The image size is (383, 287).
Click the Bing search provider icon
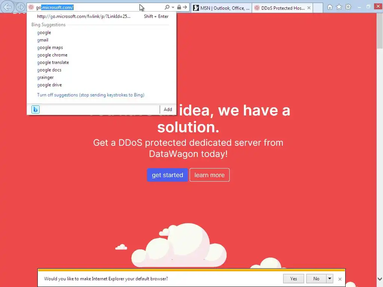[36, 109]
